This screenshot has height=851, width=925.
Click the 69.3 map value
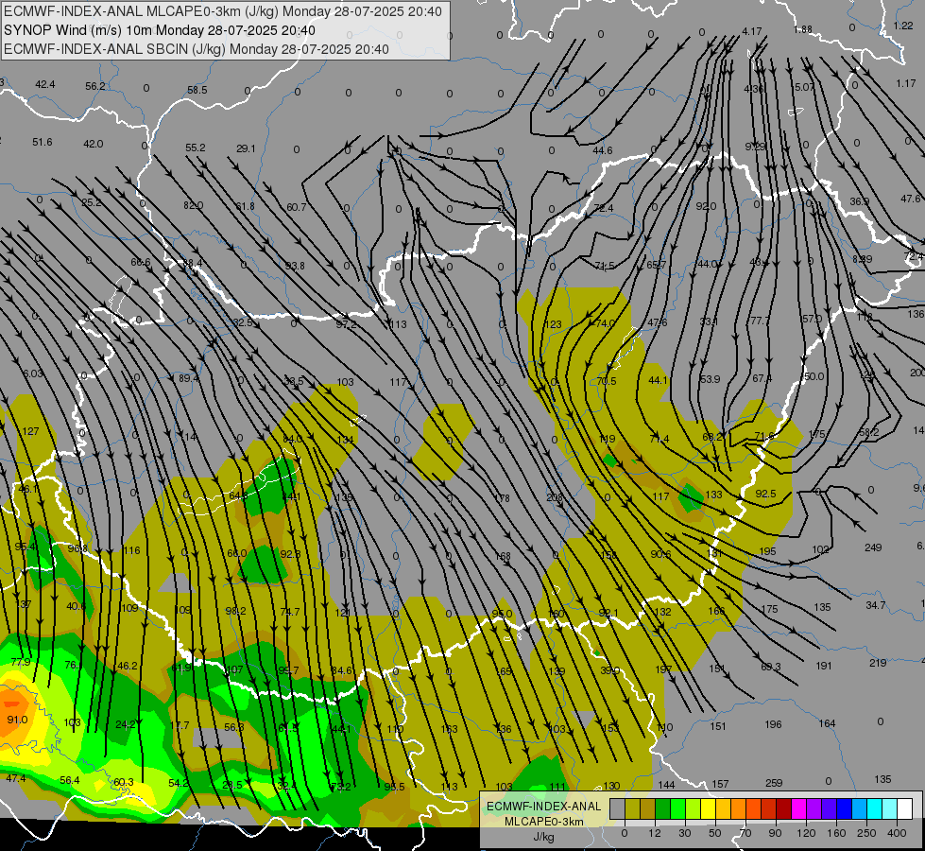[770, 667]
